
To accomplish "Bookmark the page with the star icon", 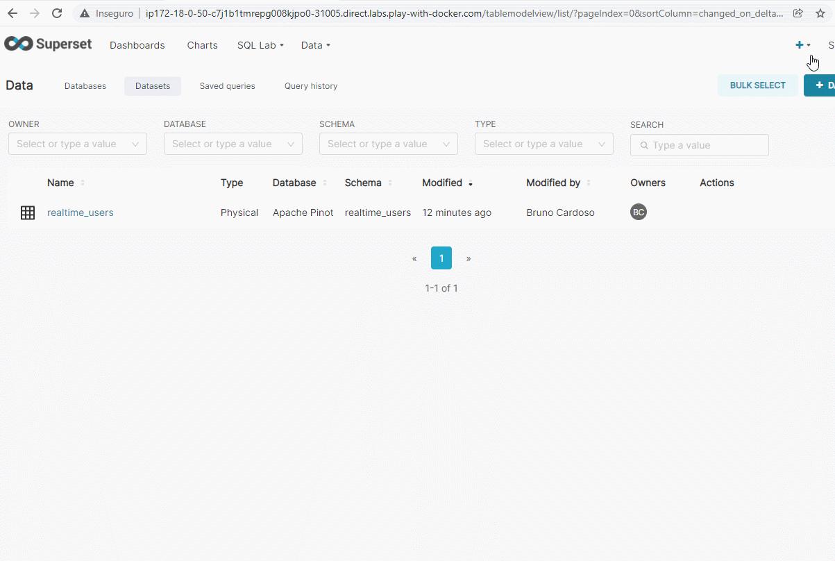I will (820, 13).
